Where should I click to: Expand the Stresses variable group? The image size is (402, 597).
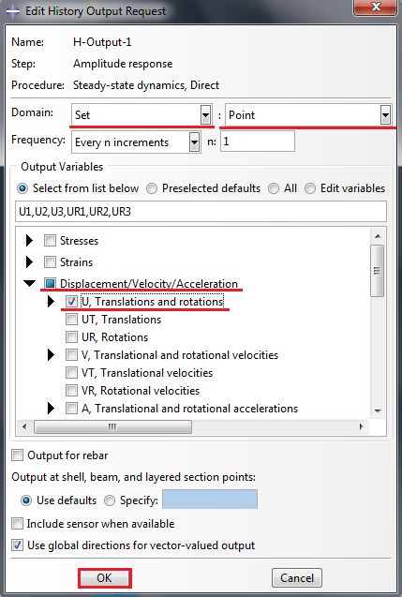(29, 241)
